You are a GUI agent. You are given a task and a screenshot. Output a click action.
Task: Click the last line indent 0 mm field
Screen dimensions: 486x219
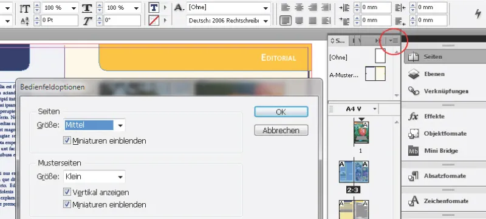pyautogui.click(x=432, y=21)
